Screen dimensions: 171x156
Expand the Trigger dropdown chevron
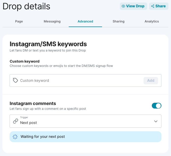156,121
